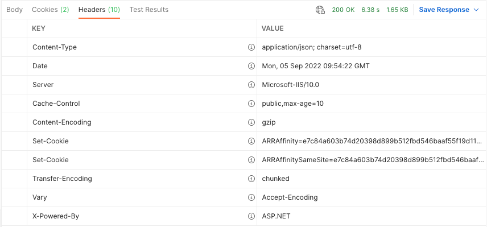
Task: Open the Save Response dropdown arrow
Action: point(476,10)
